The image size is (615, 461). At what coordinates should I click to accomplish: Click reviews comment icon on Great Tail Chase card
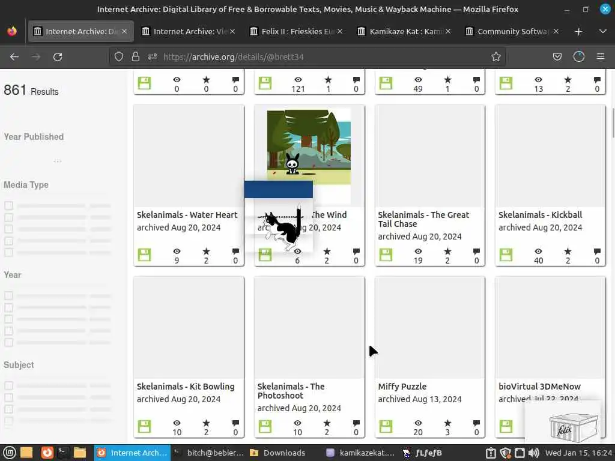click(476, 252)
